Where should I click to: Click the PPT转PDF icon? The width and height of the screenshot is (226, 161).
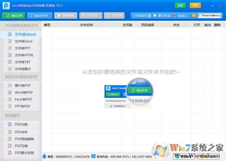pos(10,106)
